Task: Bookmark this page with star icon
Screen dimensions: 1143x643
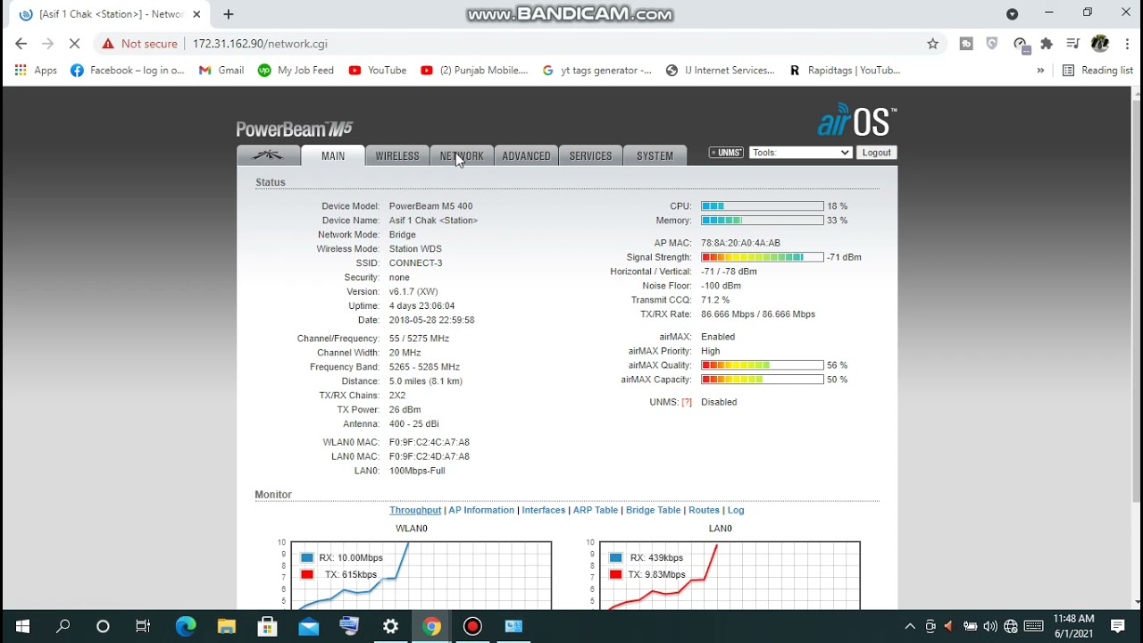Action: coord(933,44)
